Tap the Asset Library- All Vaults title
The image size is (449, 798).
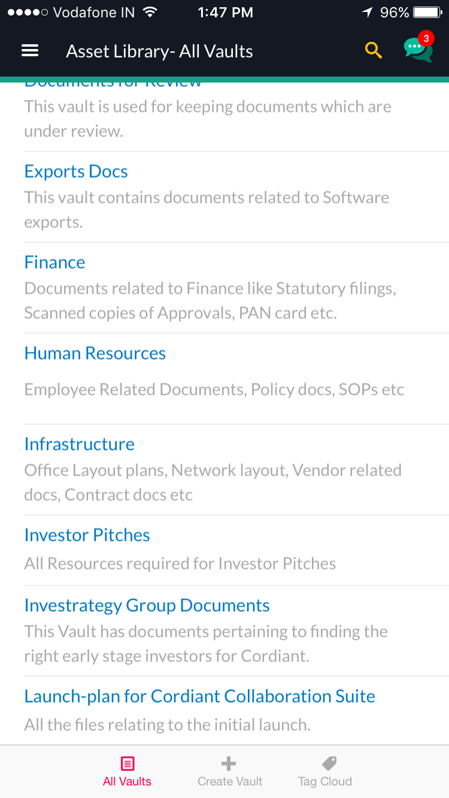coord(159,51)
